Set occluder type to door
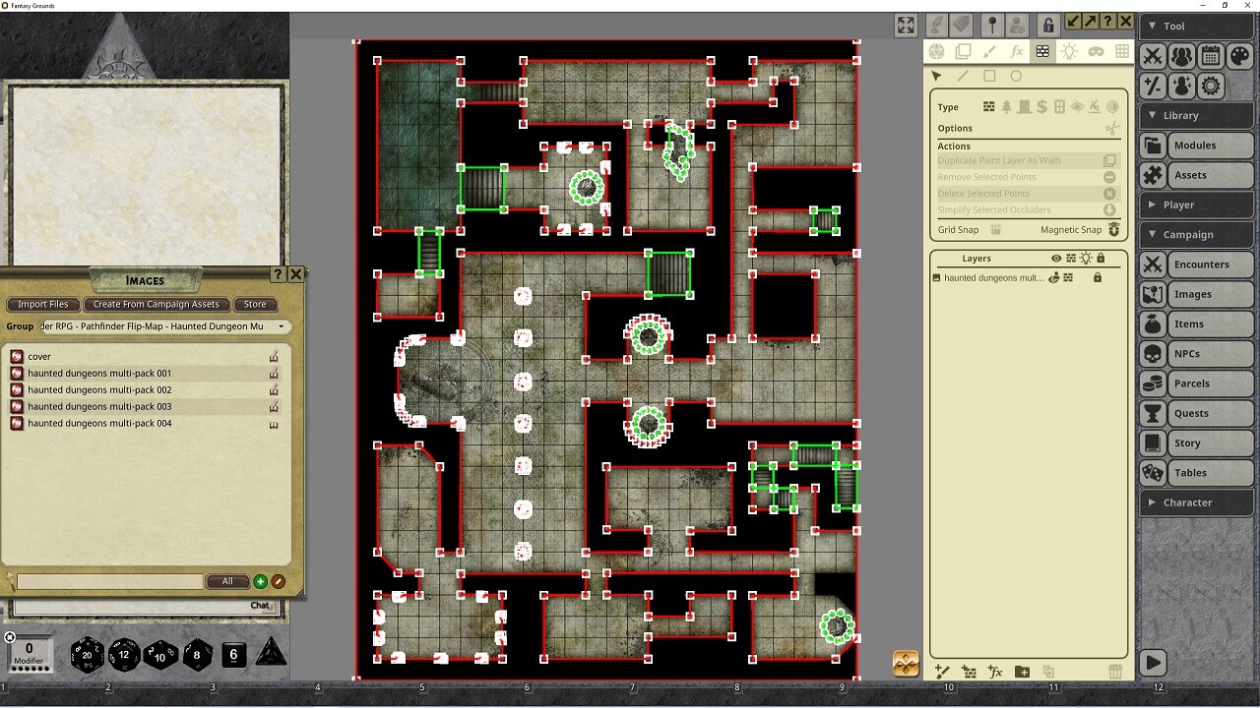 [x=1024, y=106]
